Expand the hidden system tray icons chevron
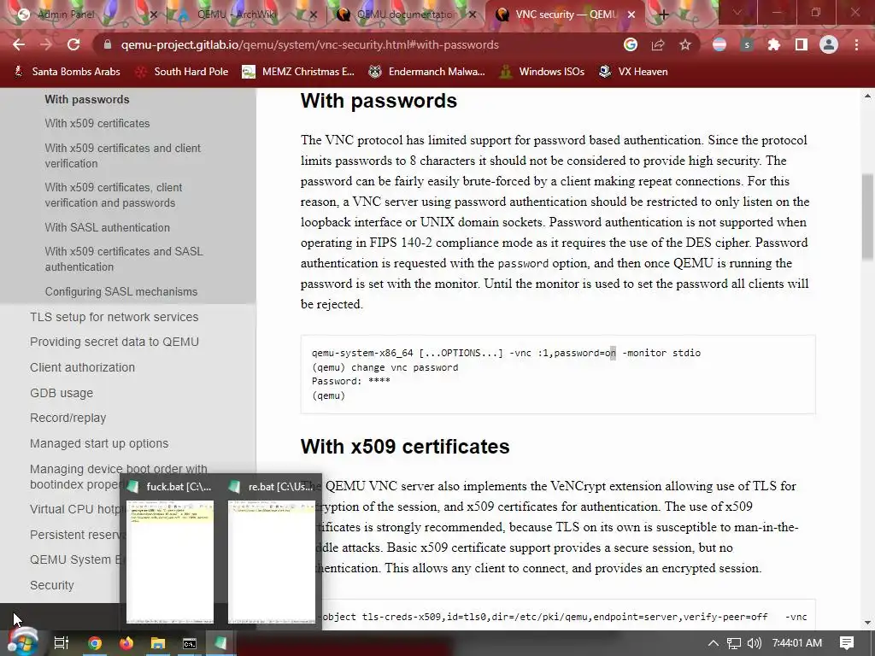 click(714, 643)
